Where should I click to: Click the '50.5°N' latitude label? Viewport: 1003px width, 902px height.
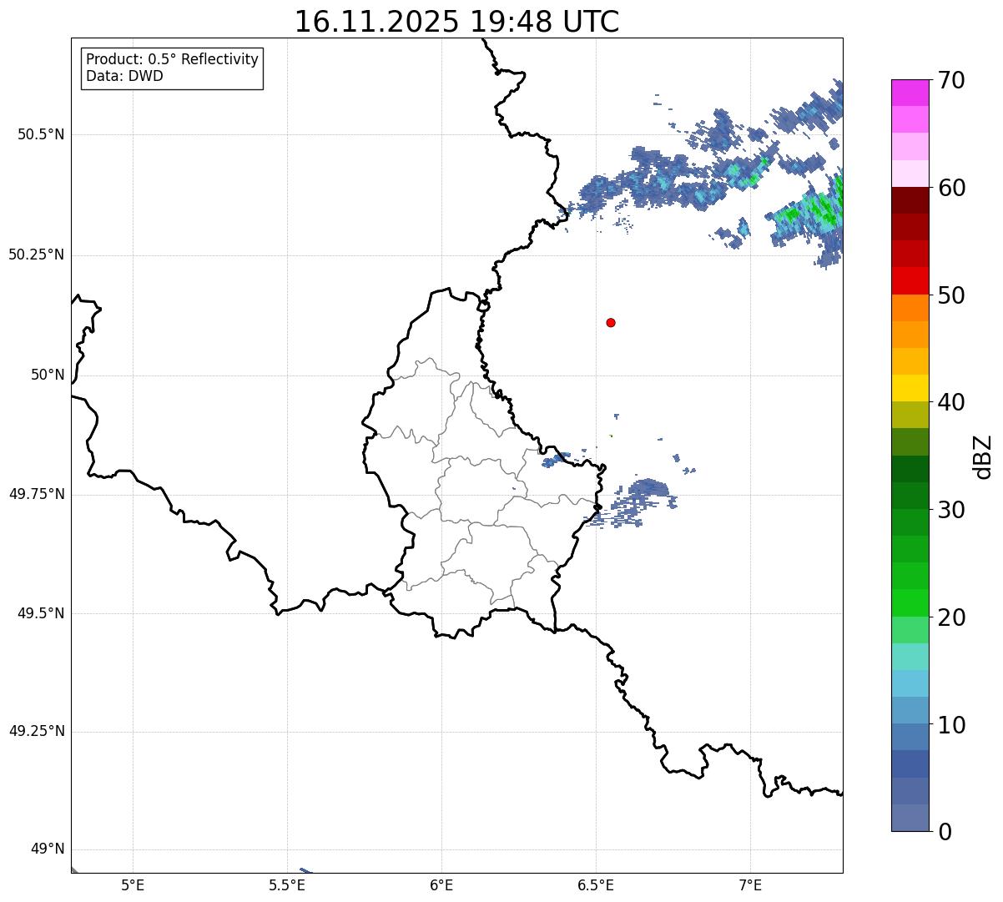click(41, 134)
